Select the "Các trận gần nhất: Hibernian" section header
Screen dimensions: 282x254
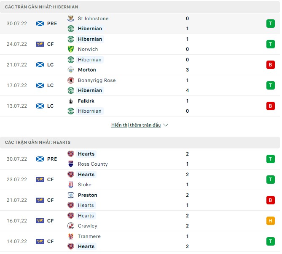point(41,7)
